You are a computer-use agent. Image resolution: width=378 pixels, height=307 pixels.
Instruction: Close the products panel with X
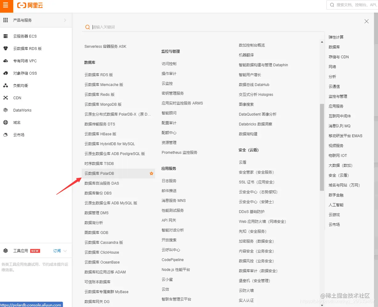click(367, 21)
